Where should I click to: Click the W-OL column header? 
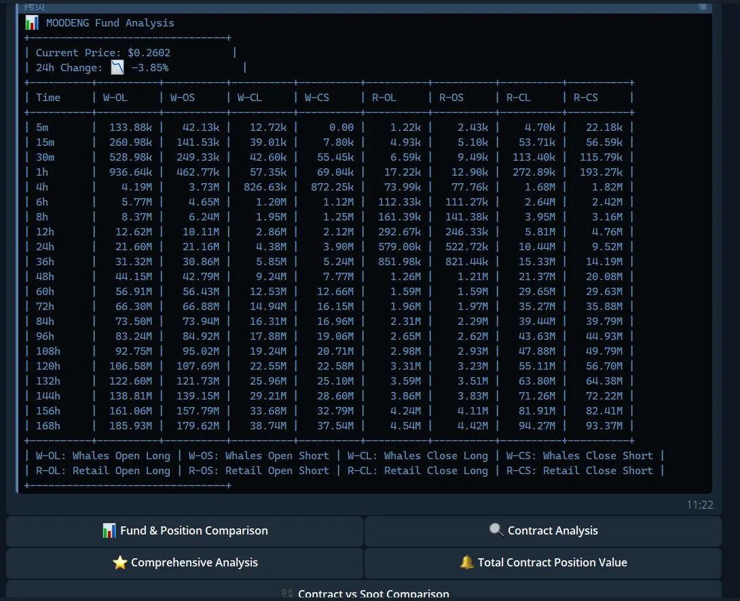click(115, 97)
